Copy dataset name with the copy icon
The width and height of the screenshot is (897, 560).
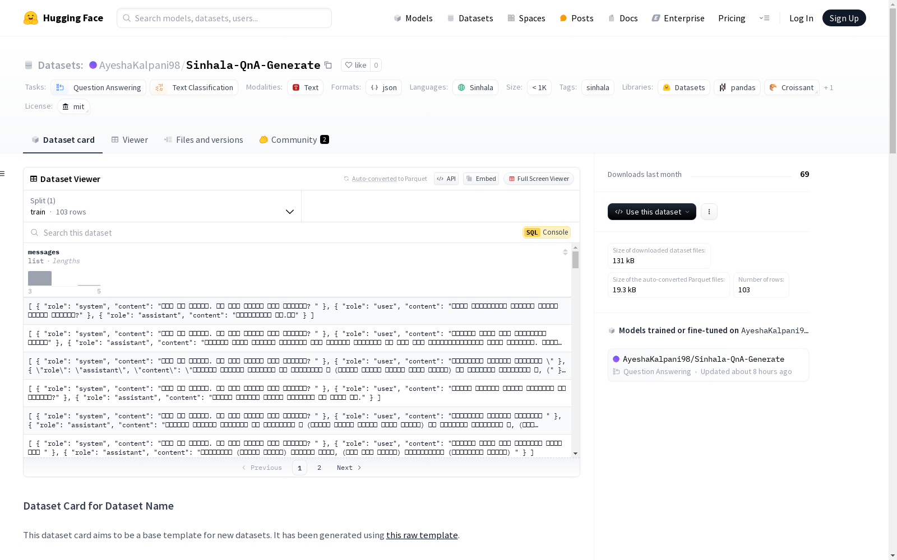click(329, 66)
